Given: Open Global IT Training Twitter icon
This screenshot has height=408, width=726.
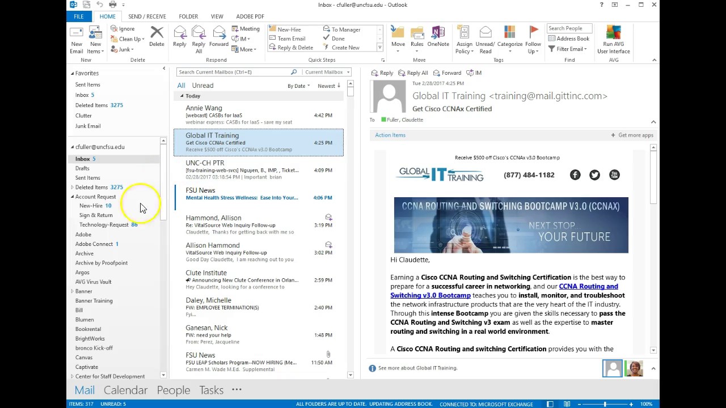Looking at the screenshot, I should (594, 175).
